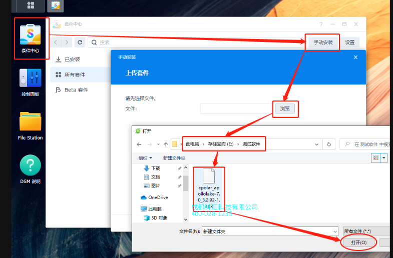Open the DSM main menu grid icon
The width and height of the screenshot is (393, 258).
click(31, 5)
